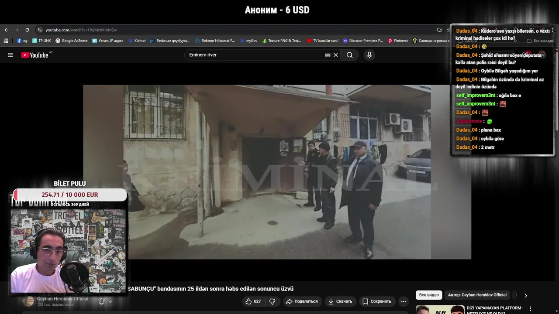
Task: Open install/cast icon in address bar
Action: click(439, 30)
